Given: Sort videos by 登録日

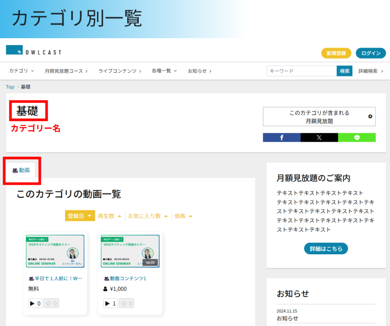Looking at the screenshot, I should point(80,216).
